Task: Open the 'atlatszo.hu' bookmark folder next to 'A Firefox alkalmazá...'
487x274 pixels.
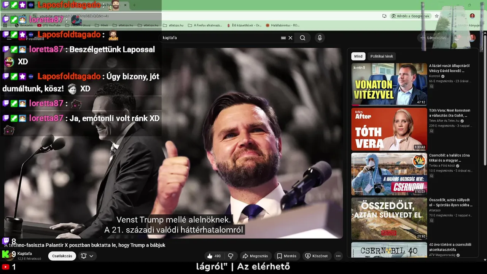Action: 173,25
